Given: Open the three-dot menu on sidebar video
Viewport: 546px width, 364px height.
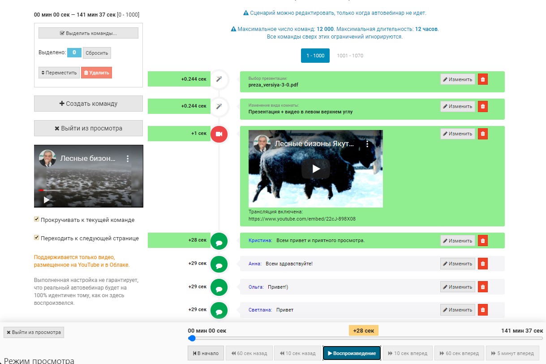Looking at the screenshot, I should [128, 159].
